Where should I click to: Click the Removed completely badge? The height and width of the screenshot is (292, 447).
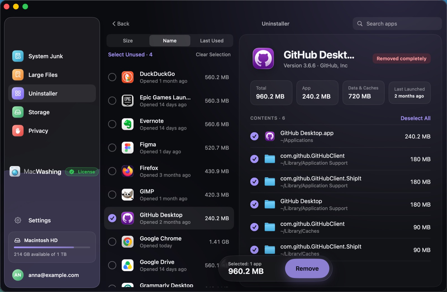[x=401, y=59]
